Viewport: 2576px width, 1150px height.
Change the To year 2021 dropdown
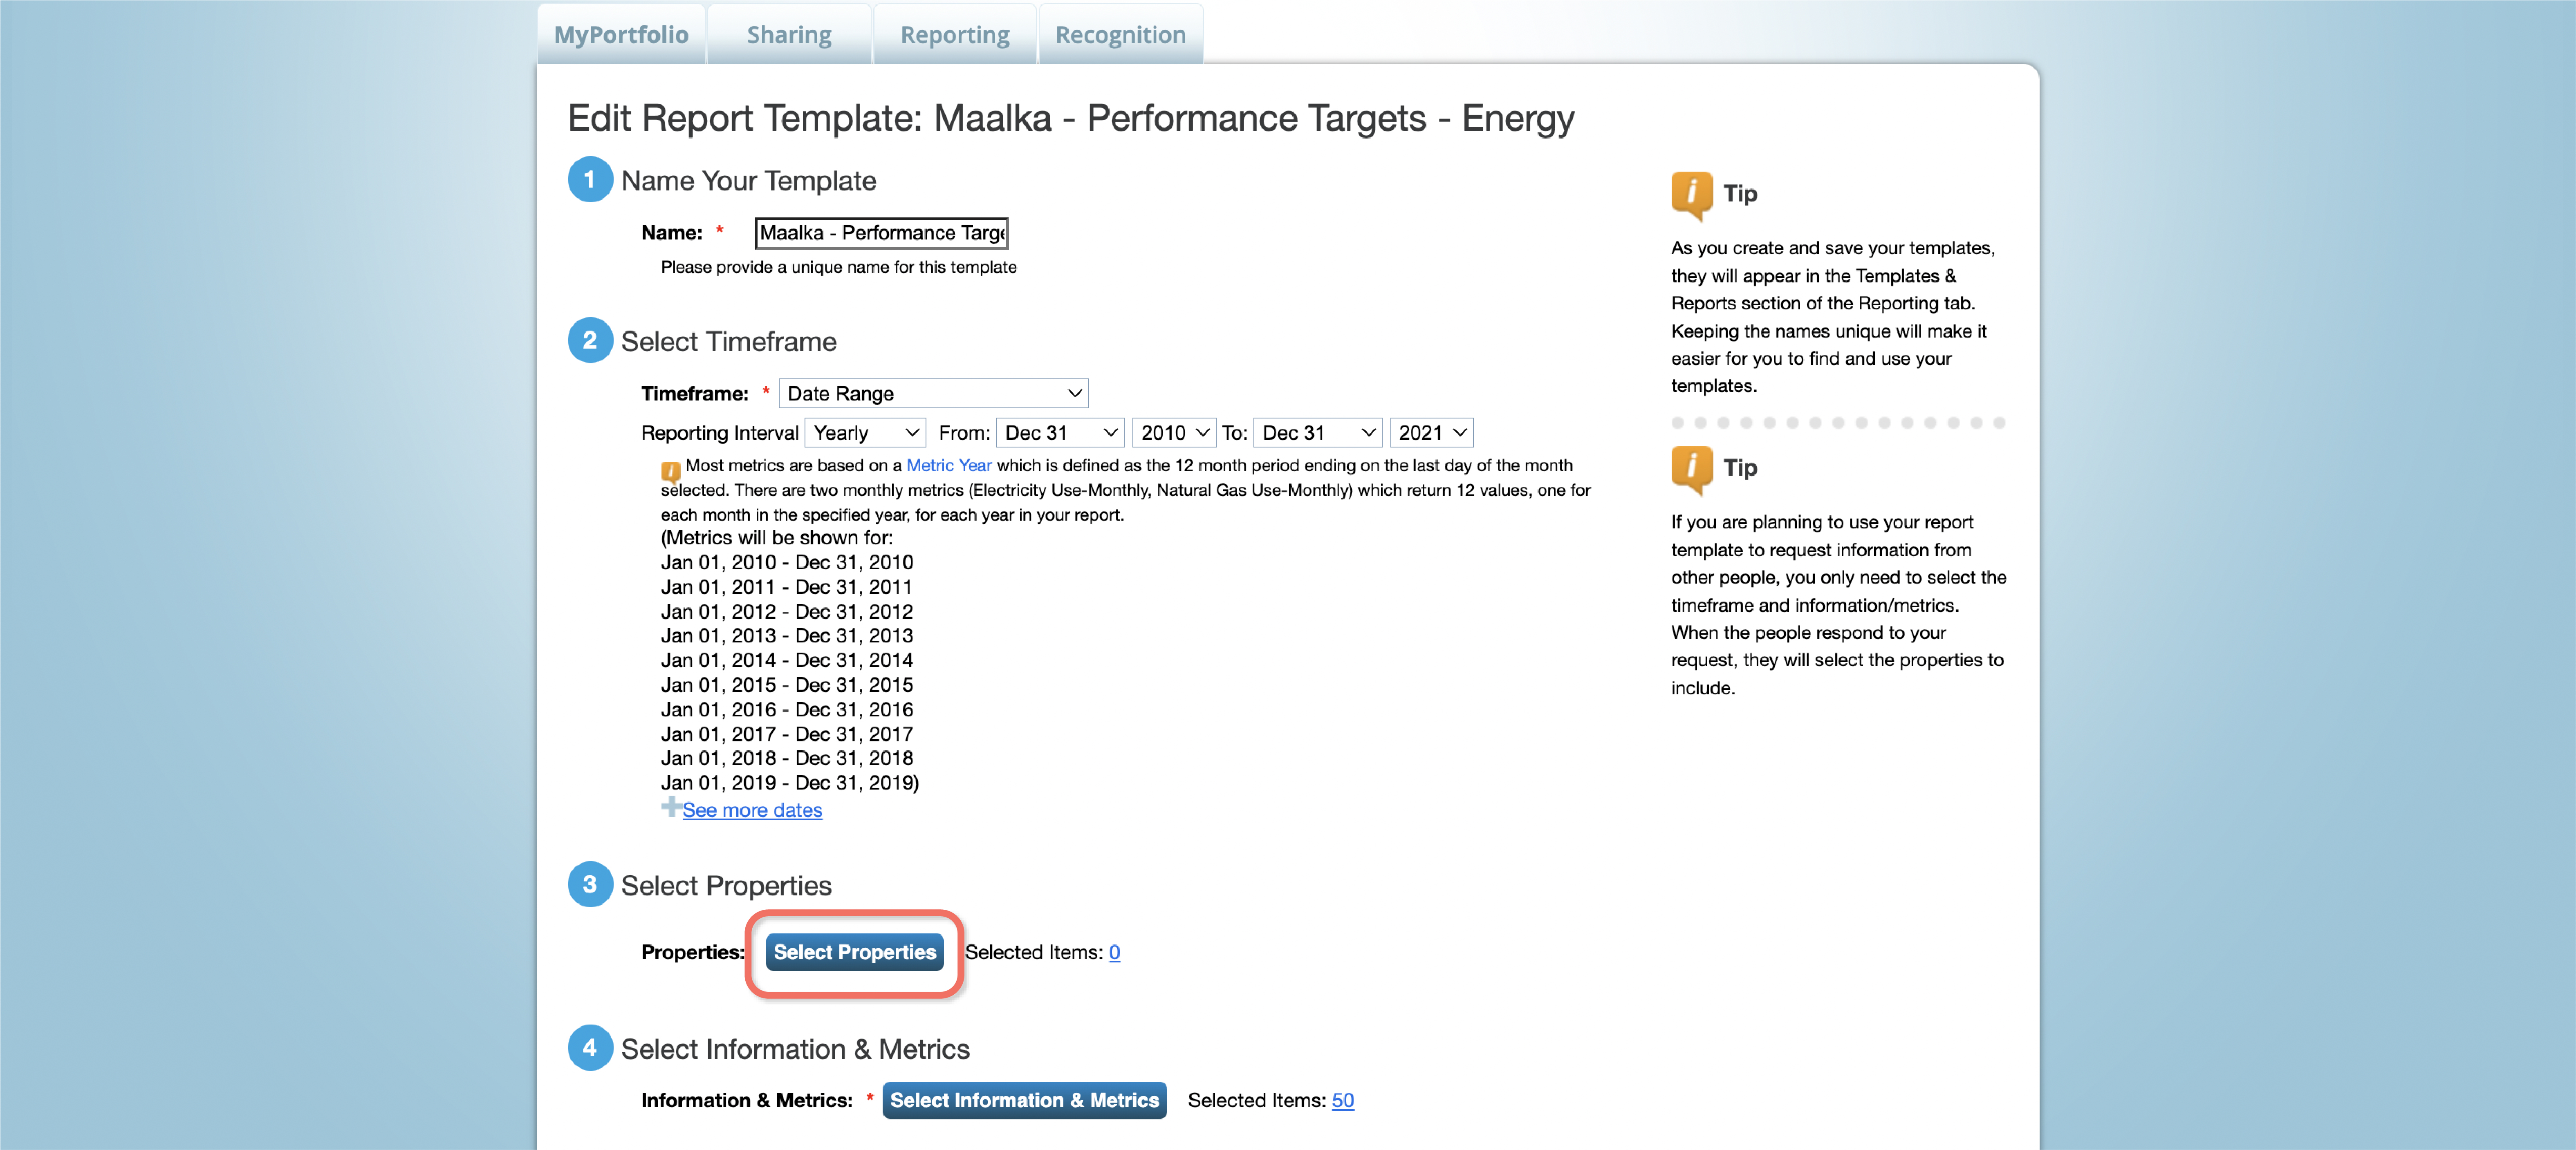pos(1431,433)
